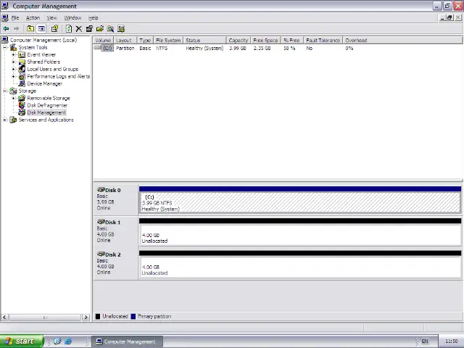
Task: Click the Performance Logs and Alerts icon
Action: (x=22, y=76)
